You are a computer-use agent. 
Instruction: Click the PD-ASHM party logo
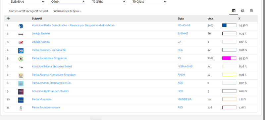pyautogui.click(x=21, y=26)
